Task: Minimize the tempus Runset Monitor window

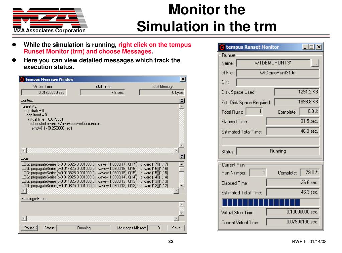Action: click(305, 47)
